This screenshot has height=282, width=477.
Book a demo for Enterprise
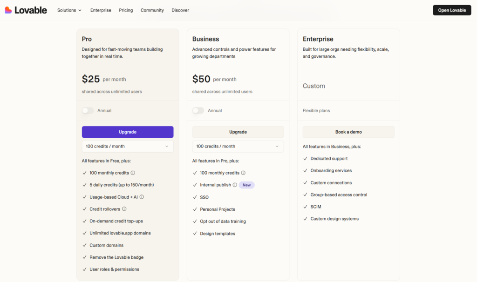coord(348,132)
